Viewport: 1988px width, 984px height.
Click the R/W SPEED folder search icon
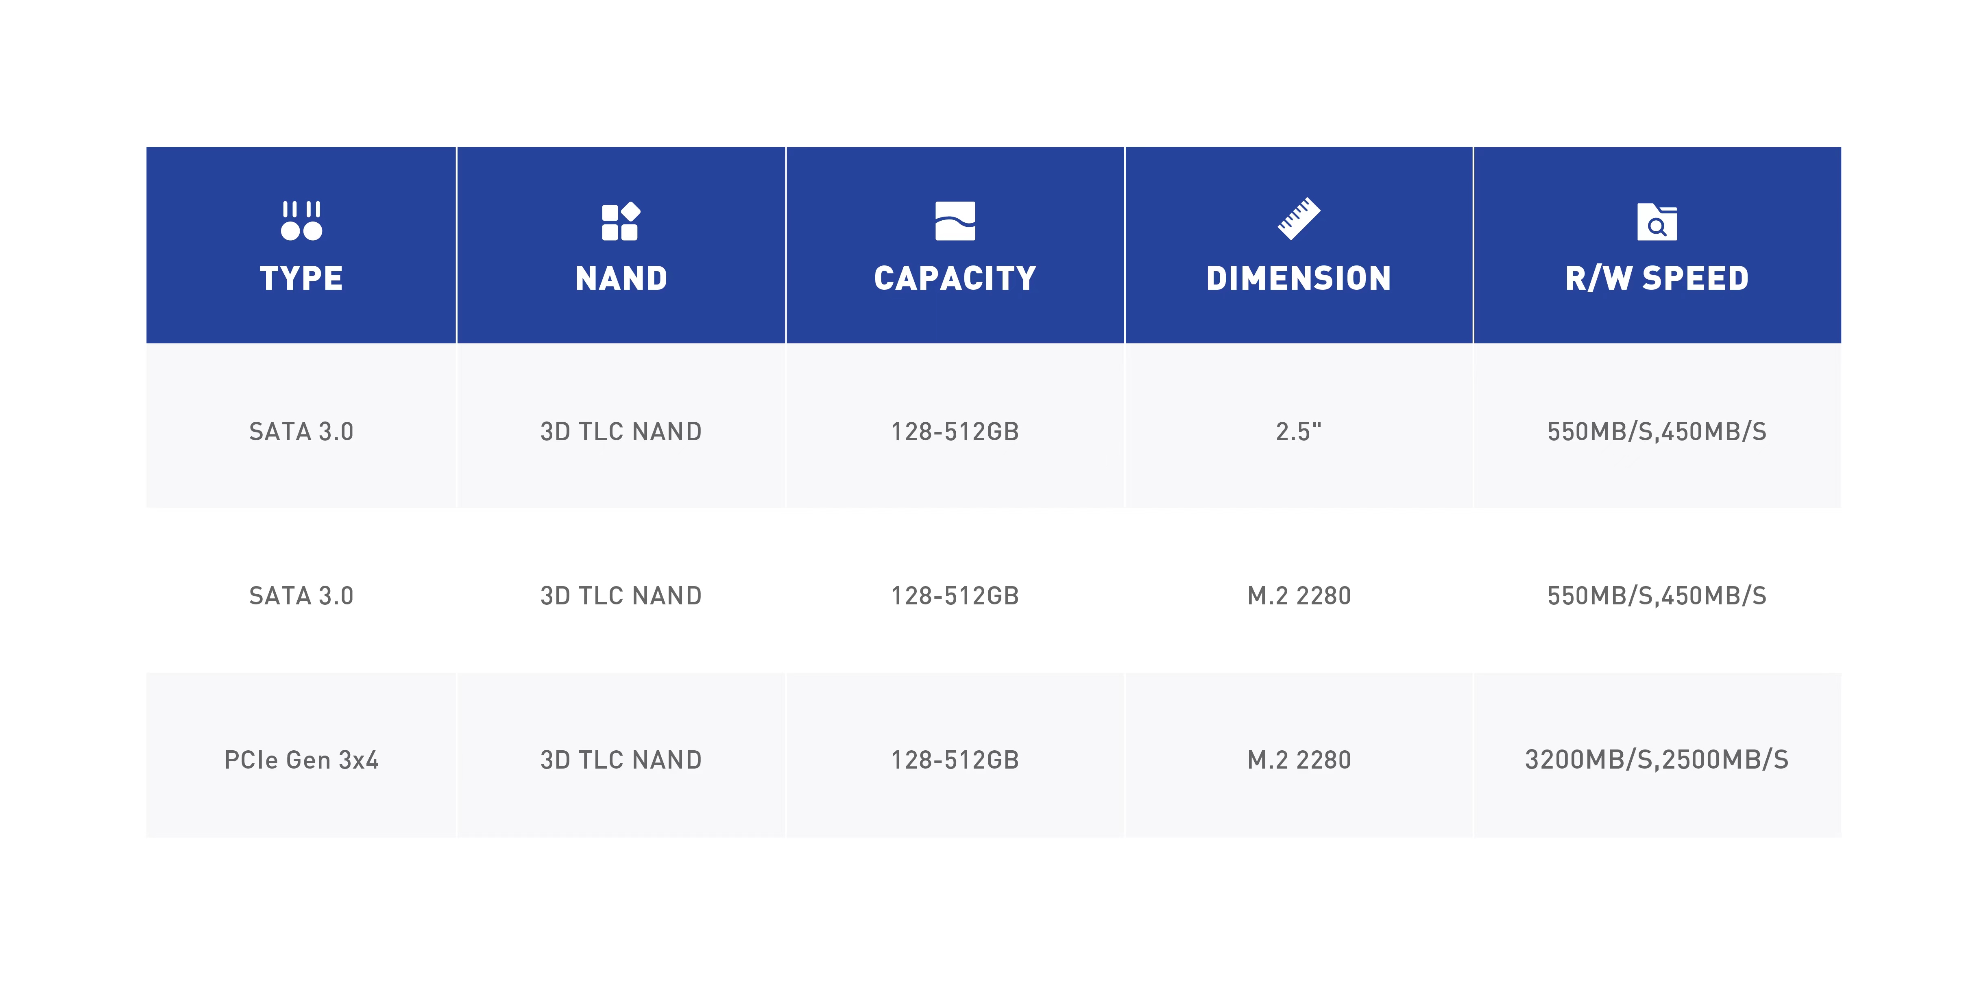[x=1656, y=222]
